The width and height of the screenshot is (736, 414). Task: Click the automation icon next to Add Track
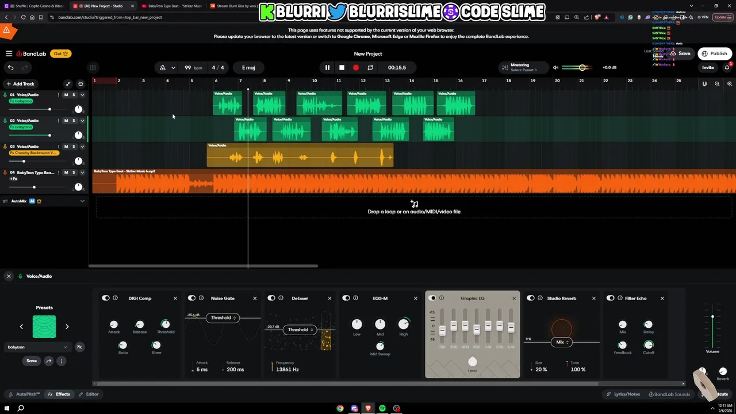68,84
